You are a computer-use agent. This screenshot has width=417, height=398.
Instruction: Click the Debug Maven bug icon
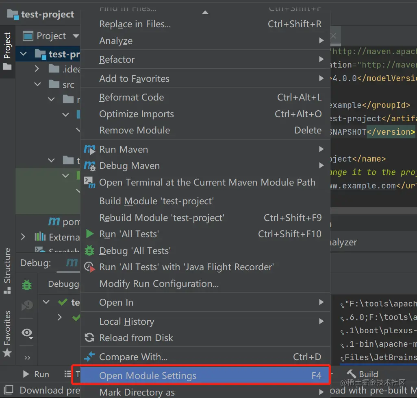click(x=89, y=166)
